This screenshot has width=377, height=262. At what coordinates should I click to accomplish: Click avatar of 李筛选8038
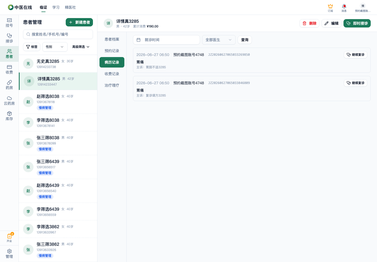point(28,122)
